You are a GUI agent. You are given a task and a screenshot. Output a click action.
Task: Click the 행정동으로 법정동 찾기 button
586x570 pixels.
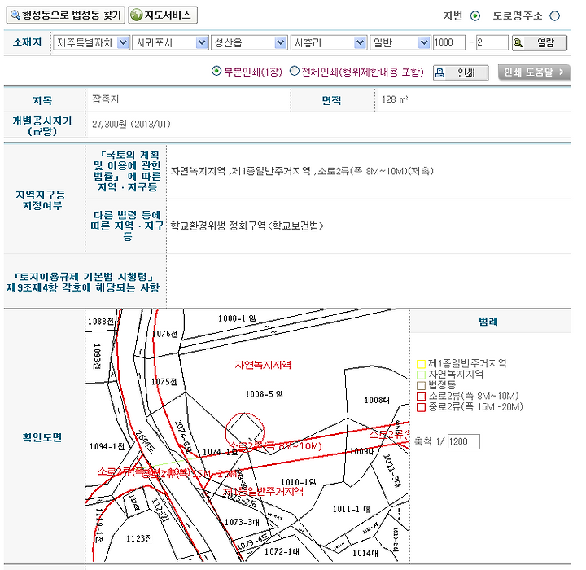click(66, 15)
